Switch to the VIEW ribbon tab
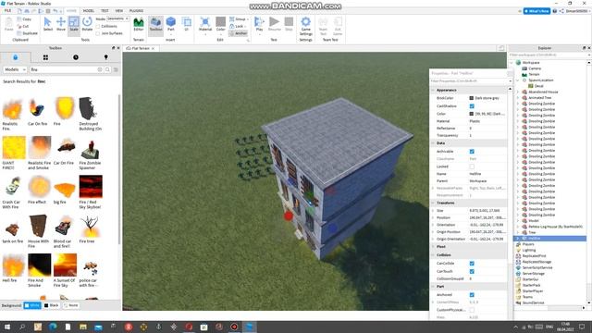Image resolution: width=592 pixels, height=333 pixels. 119,10
